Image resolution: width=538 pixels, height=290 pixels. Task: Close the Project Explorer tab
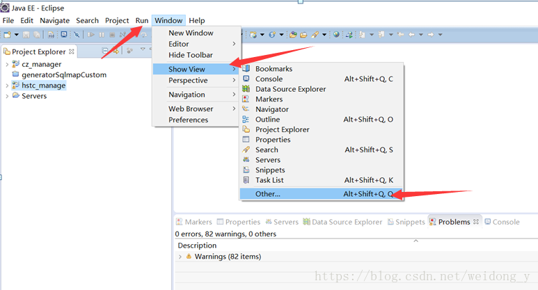click(72, 51)
